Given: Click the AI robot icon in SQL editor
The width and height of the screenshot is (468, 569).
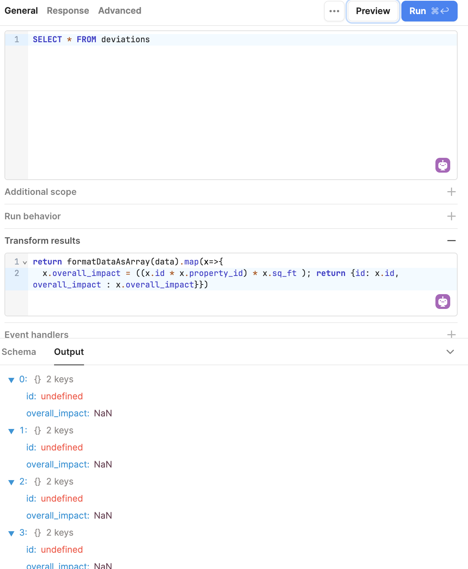Looking at the screenshot, I should (x=443, y=165).
